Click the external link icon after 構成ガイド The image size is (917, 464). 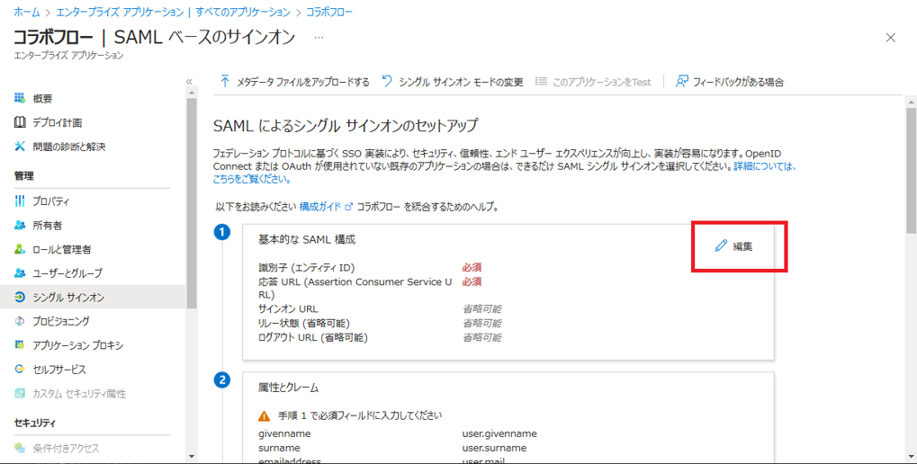[349, 207]
